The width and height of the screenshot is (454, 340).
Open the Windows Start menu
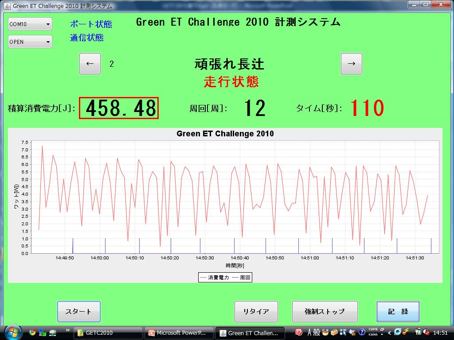(12, 332)
